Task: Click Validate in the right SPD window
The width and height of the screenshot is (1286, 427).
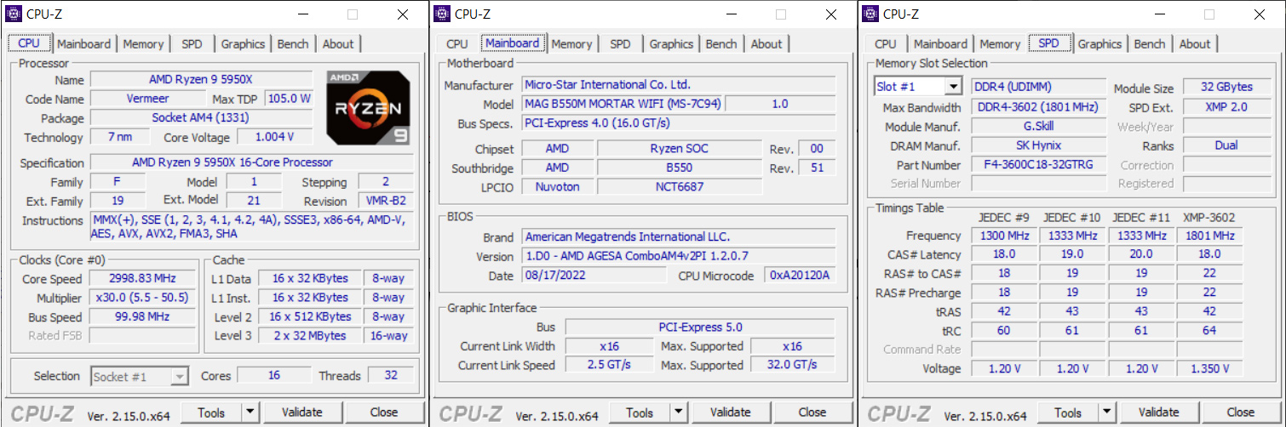Action: coord(1158,413)
